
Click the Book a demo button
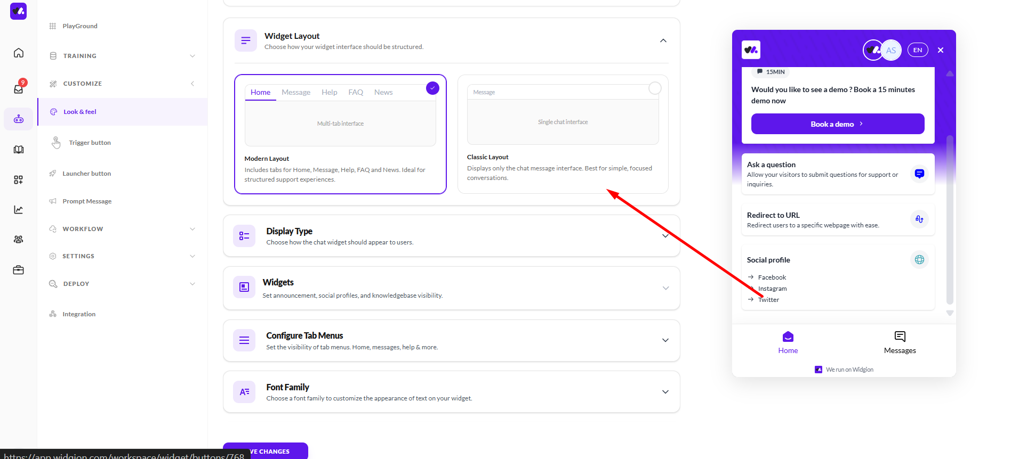[x=837, y=124]
